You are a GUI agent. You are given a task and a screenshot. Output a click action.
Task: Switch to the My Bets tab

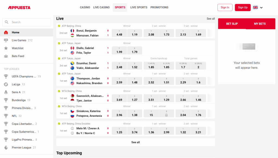point(260,24)
